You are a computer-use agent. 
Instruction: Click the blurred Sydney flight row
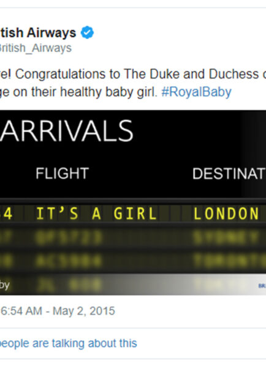point(133,237)
